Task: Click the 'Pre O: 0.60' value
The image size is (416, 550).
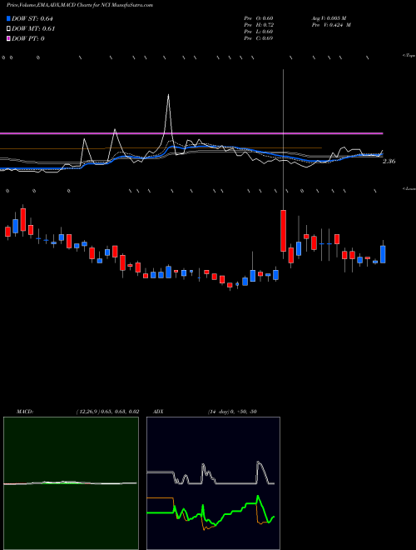Action: point(259,18)
